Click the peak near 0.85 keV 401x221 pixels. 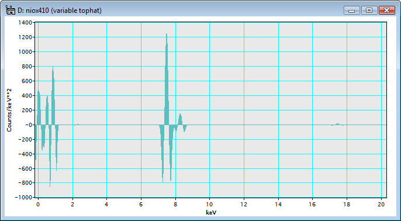coord(53,96)
